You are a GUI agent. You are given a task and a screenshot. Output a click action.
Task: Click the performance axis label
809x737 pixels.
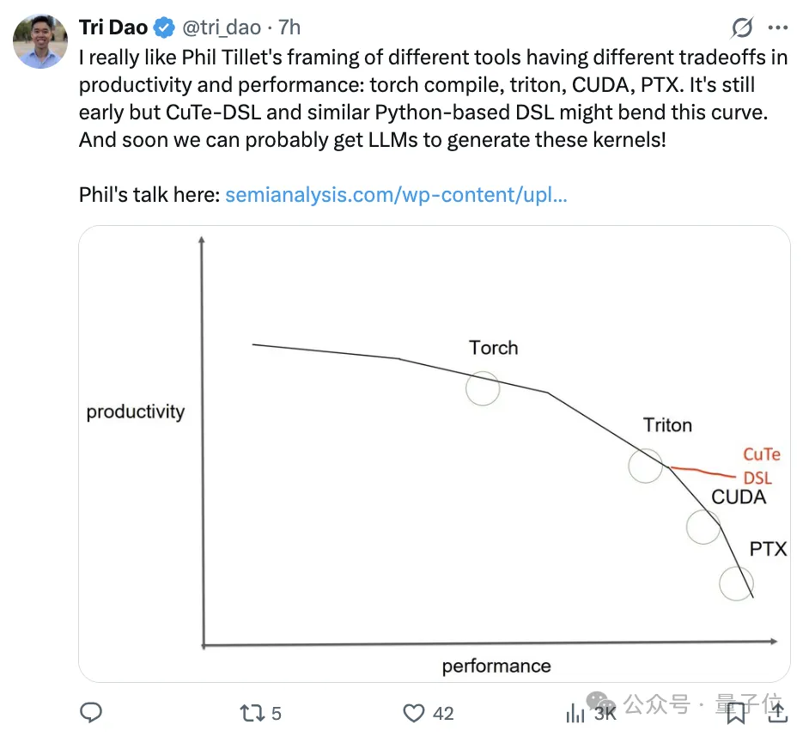click(x=496, y=666)
